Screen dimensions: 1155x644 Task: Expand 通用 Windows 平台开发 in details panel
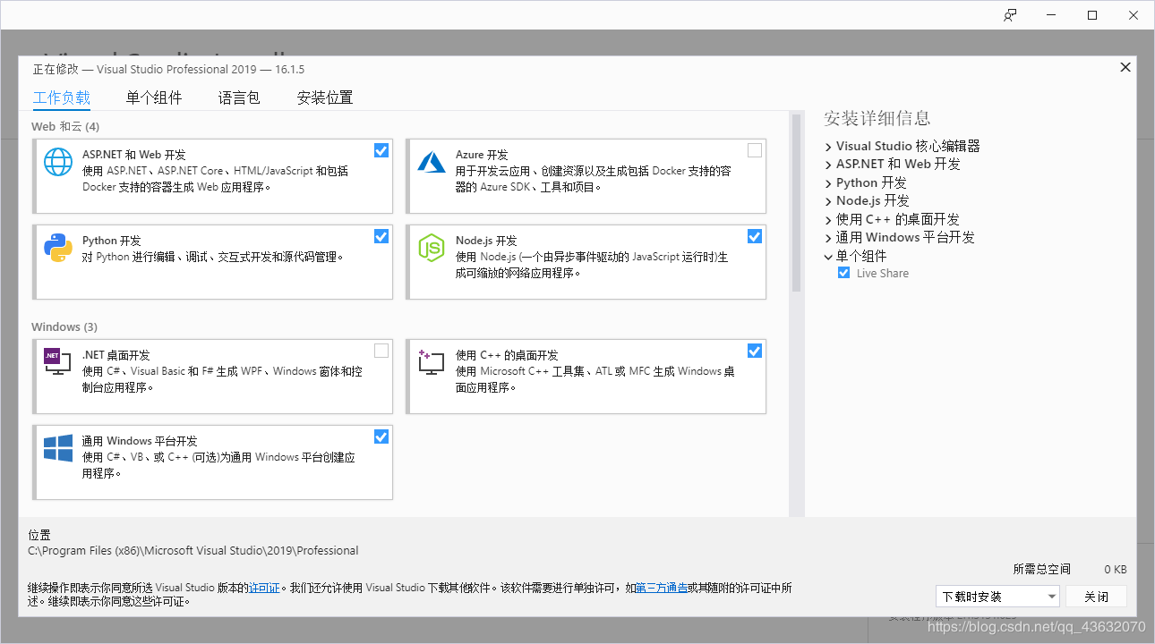coord(828,238)
